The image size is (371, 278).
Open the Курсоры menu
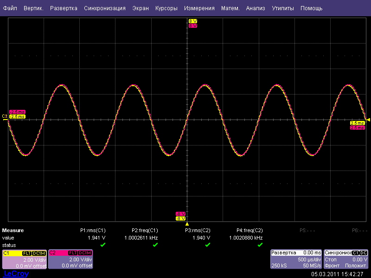coord(166,8)
